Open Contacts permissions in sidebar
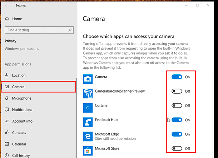 tap(19, 133)
